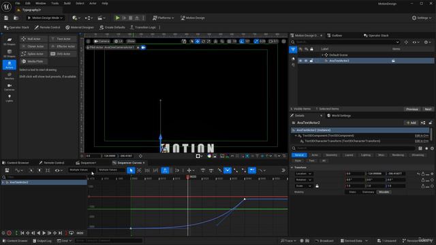Open Remote Control from the toolbar

tap(47, 27)
